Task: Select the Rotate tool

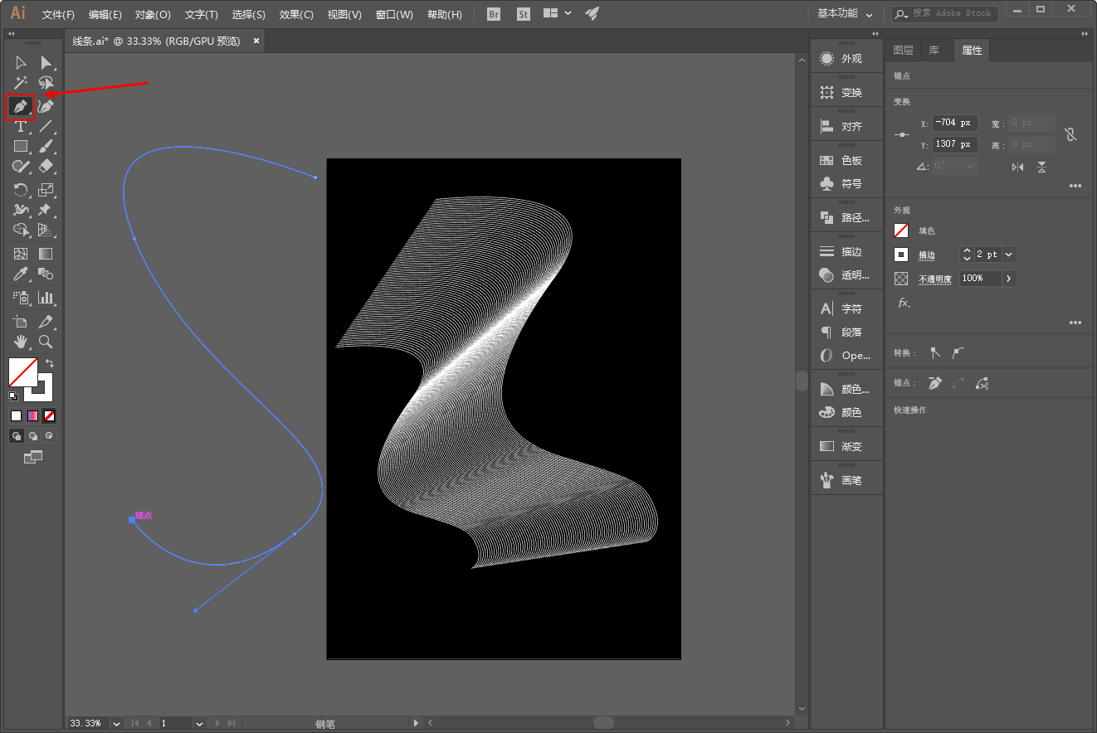Action: coord(21,190)
